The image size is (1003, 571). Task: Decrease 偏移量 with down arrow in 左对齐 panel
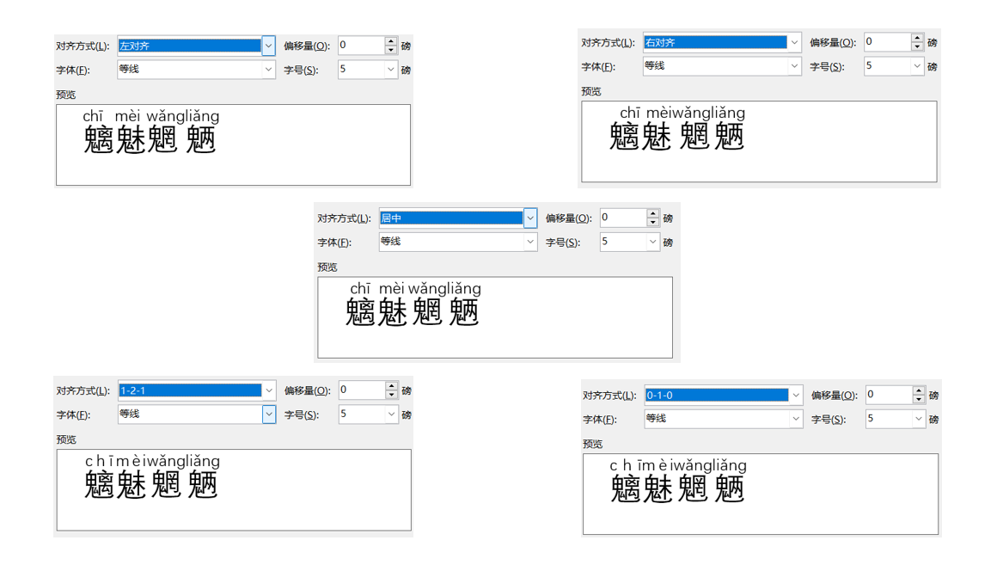tap(391, 50)
